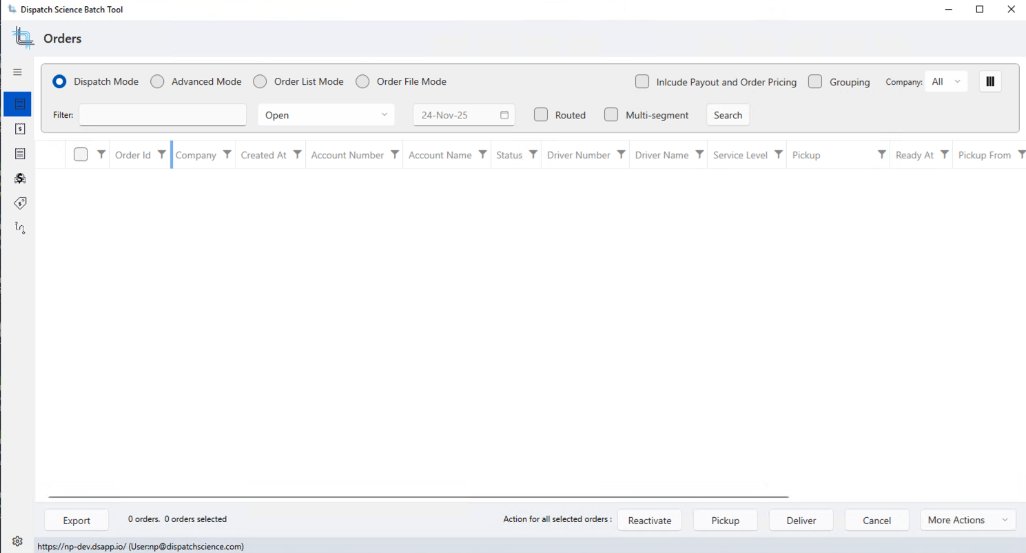Filter by the Driver Number column funnel

click(x=621, y=155)
